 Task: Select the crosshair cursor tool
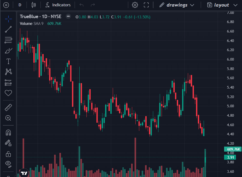(8, 19)
